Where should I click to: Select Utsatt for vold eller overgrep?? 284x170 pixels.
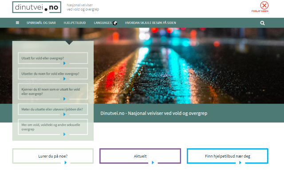point(53,58)
